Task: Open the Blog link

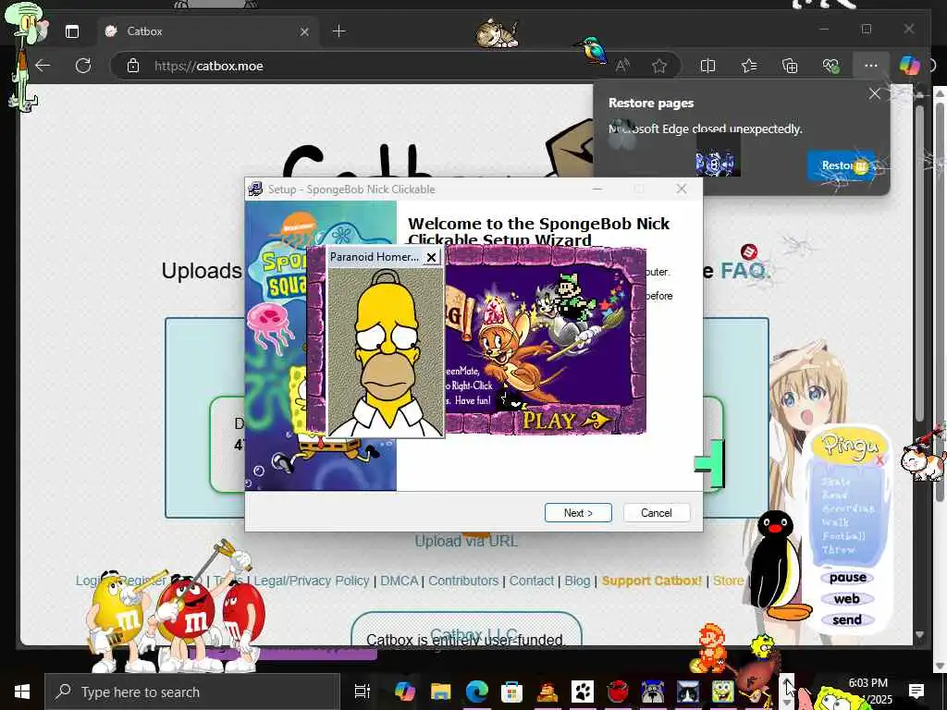Action: (x=577, y=581)
